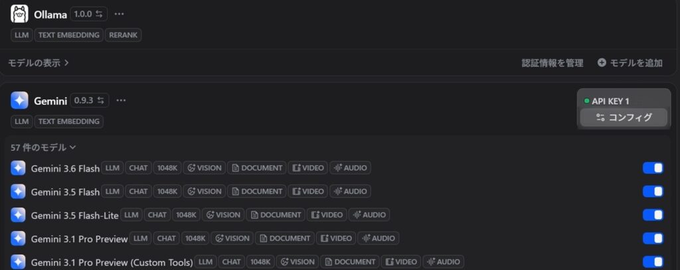Viewport: 680px width, 270px height.
Task: Toggle off Gemini 3.1 Pro Preview
Action: (653, 238)
